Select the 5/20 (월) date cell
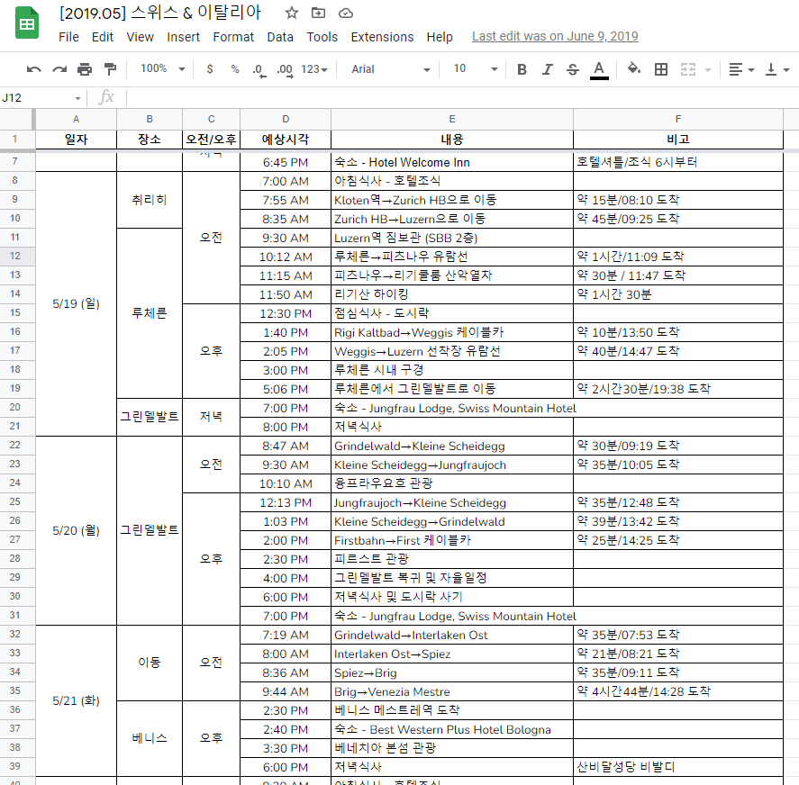 (76, 530)
